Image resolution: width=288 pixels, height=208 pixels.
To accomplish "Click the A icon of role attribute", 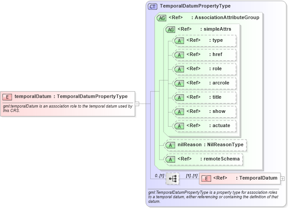I will [x=179, y=69].
